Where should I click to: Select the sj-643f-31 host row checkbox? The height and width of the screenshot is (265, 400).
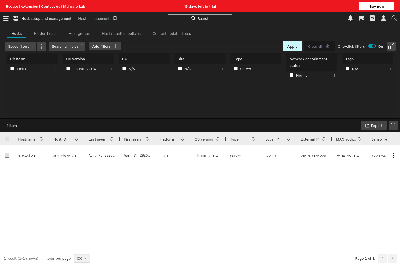point(7,155)
